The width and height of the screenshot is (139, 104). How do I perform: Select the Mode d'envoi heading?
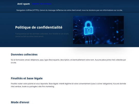[20, 102]
